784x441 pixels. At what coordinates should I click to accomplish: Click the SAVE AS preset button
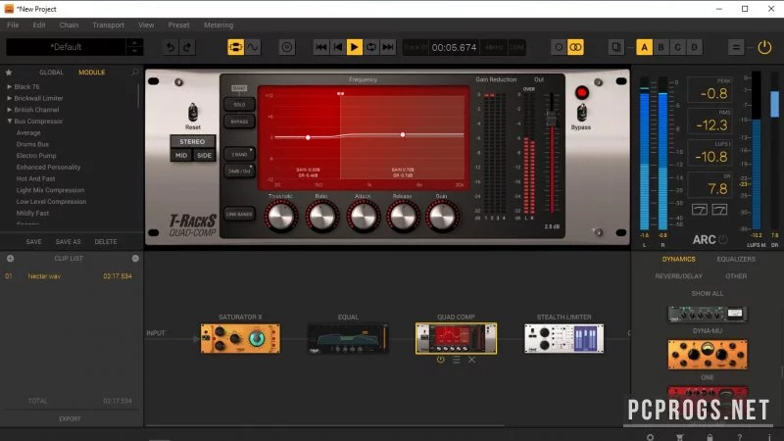pos(68,242)
